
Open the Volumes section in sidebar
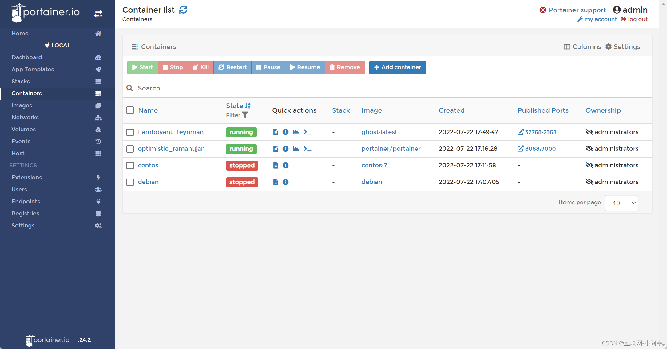tap(23, 129)
